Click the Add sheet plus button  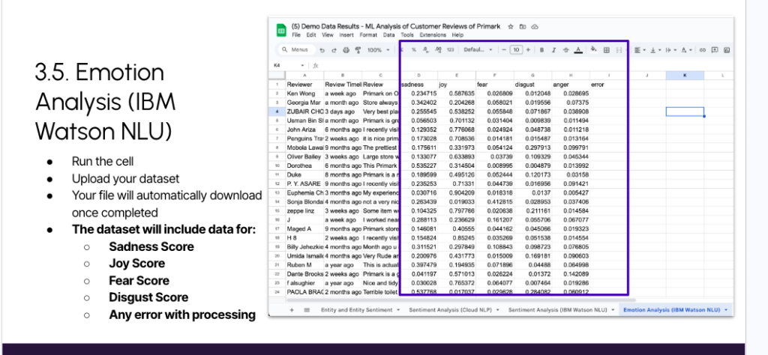click(x=292, y=309)
